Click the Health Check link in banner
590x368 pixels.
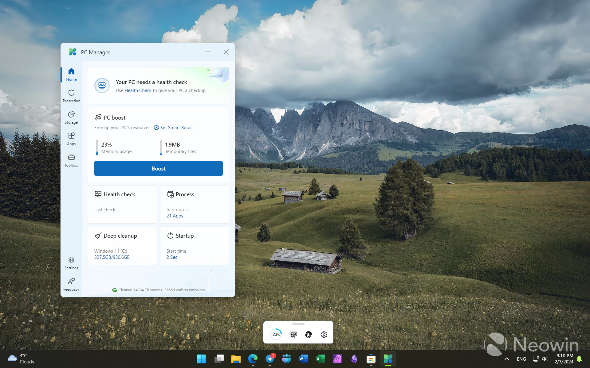(138, 90)
